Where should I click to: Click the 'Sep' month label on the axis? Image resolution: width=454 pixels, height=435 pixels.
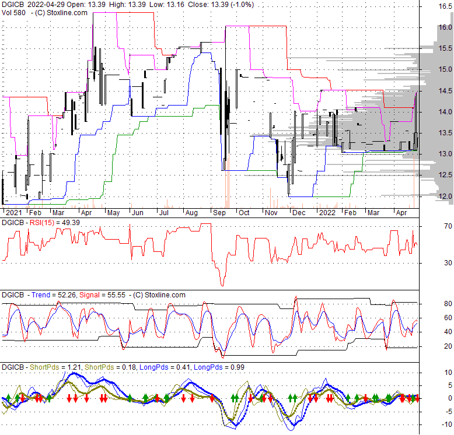pos(219,213)
